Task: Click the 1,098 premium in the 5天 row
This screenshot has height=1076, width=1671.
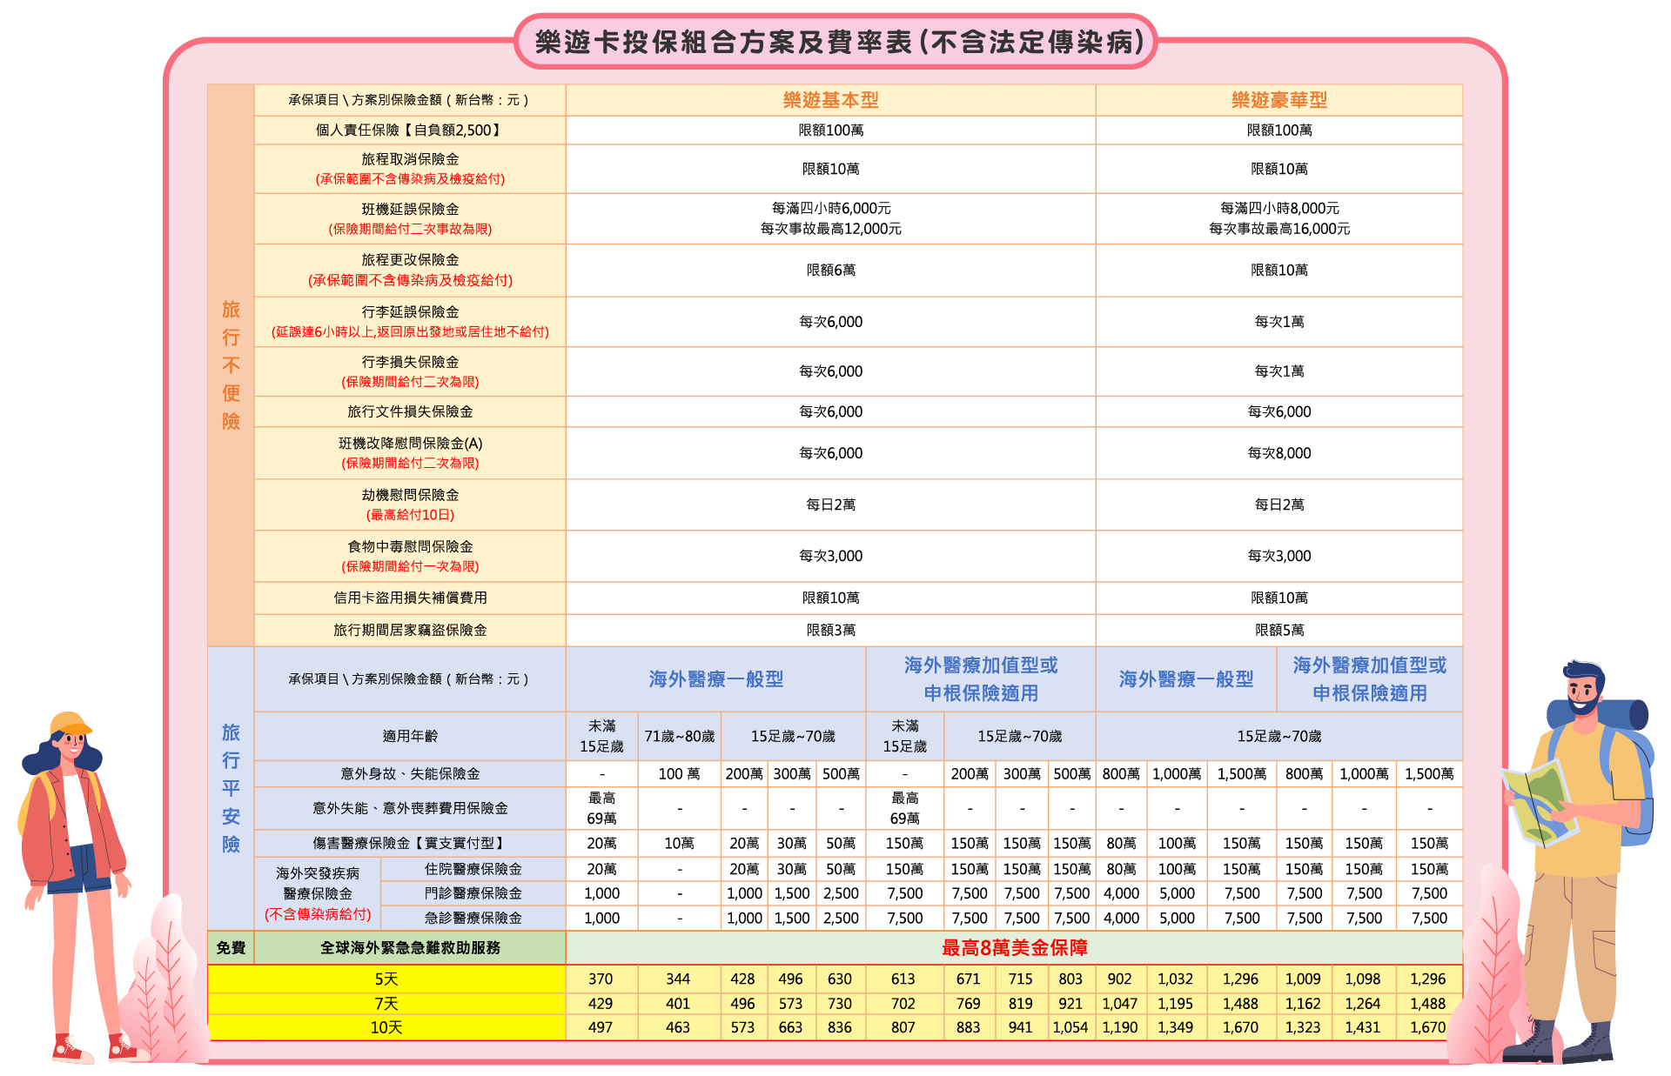Action: coord(1363,979)
